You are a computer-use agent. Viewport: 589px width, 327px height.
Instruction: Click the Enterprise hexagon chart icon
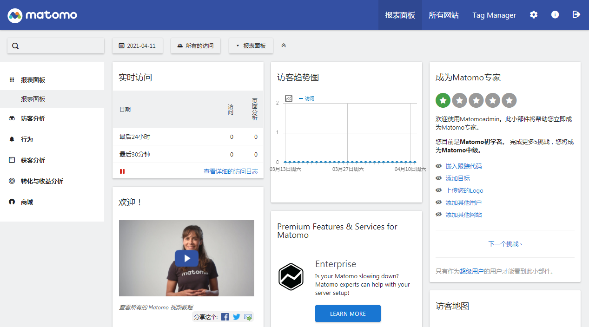tap(291, 277)
